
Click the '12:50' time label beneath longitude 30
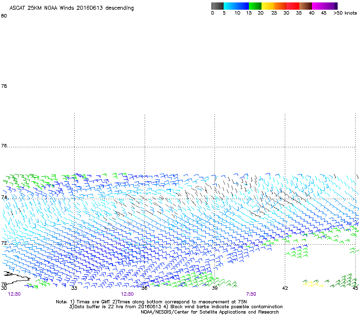click(x=14, y=294)
